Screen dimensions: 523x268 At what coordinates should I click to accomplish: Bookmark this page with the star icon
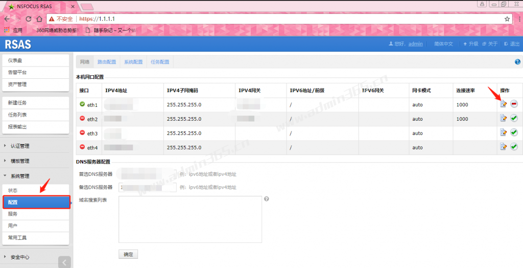507,19
